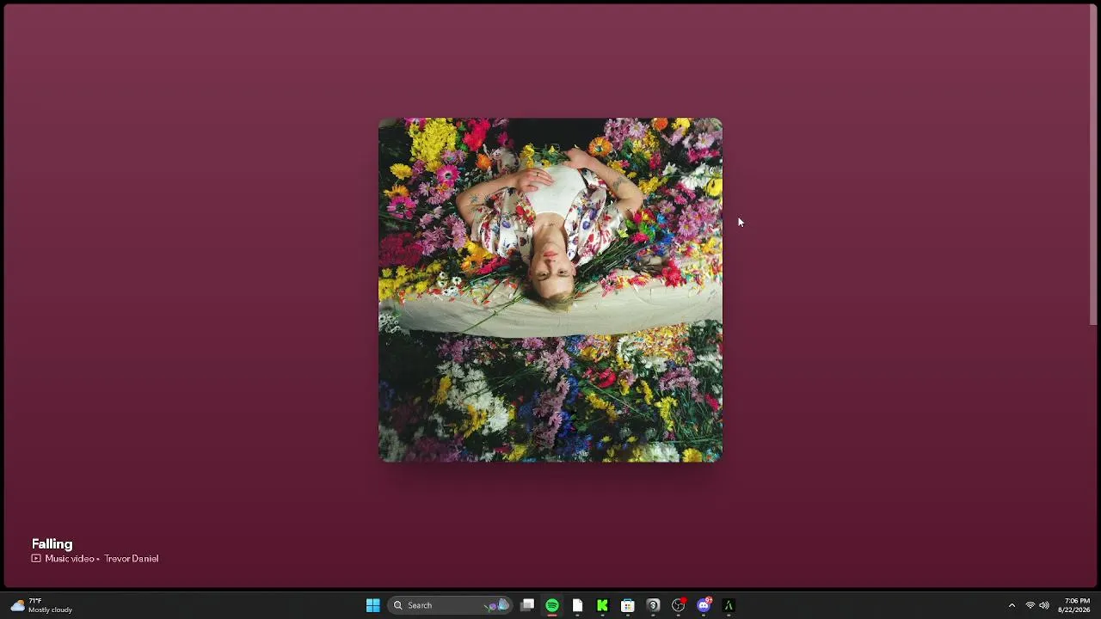Open the white document app in taskbar
The height and width of the screenshot is (619, 1101).
577,605
